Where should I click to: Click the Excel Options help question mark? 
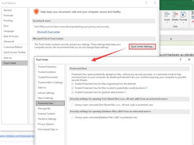[146, 3]
